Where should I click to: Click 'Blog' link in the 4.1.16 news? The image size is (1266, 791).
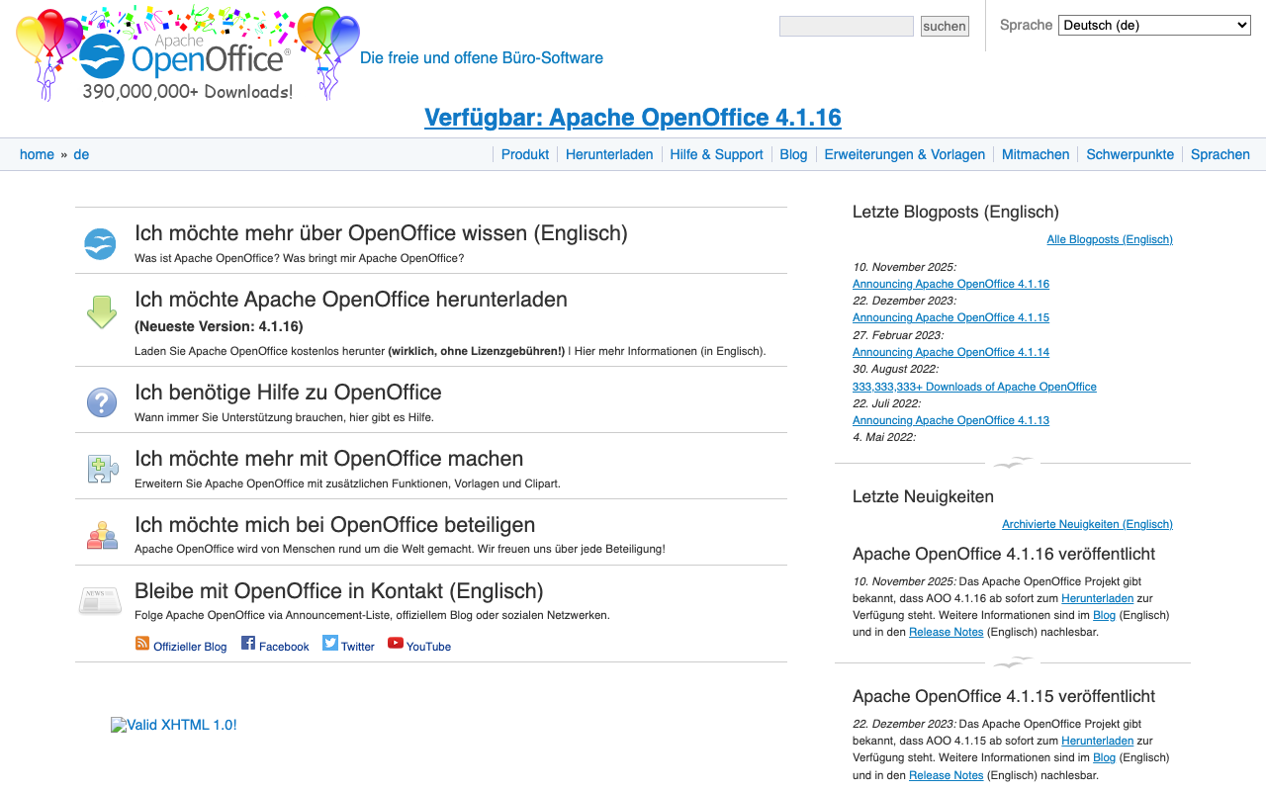point(1104,615)
